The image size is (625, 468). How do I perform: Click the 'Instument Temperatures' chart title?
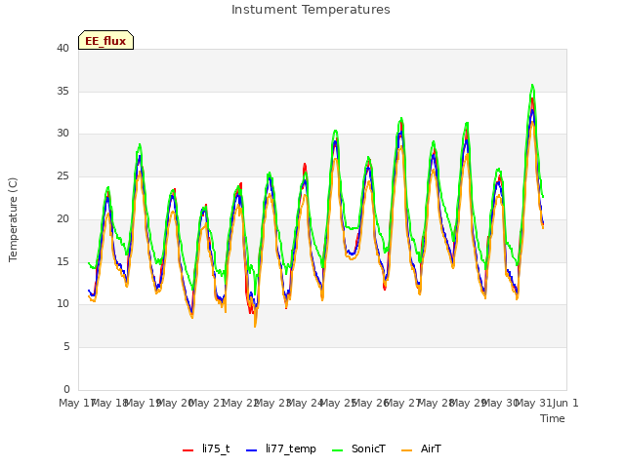(311, 10)
